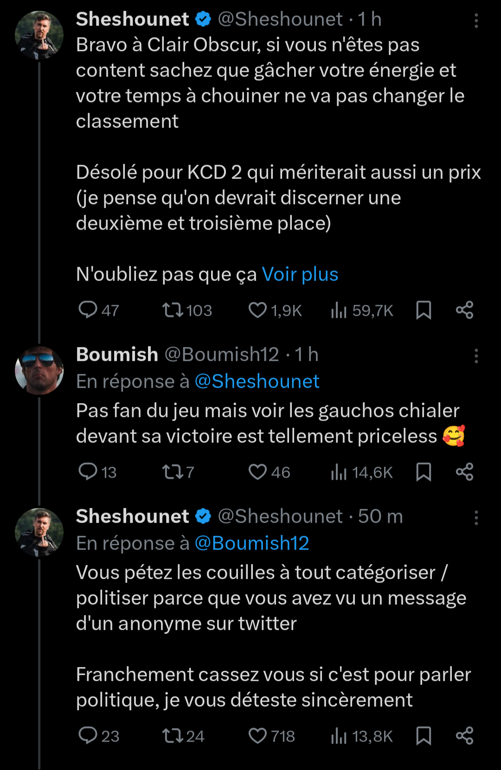Retweet Boumish's reply

tap(173, 472)
